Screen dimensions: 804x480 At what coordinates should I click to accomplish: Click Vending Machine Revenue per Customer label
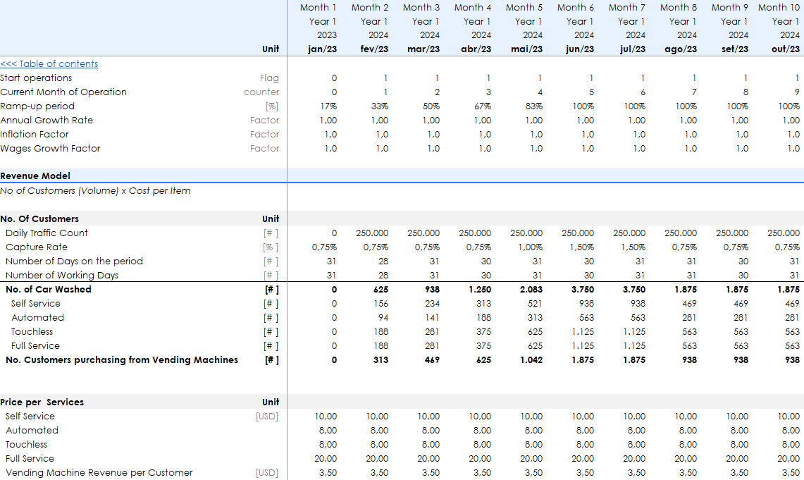(x=99, y=472)
